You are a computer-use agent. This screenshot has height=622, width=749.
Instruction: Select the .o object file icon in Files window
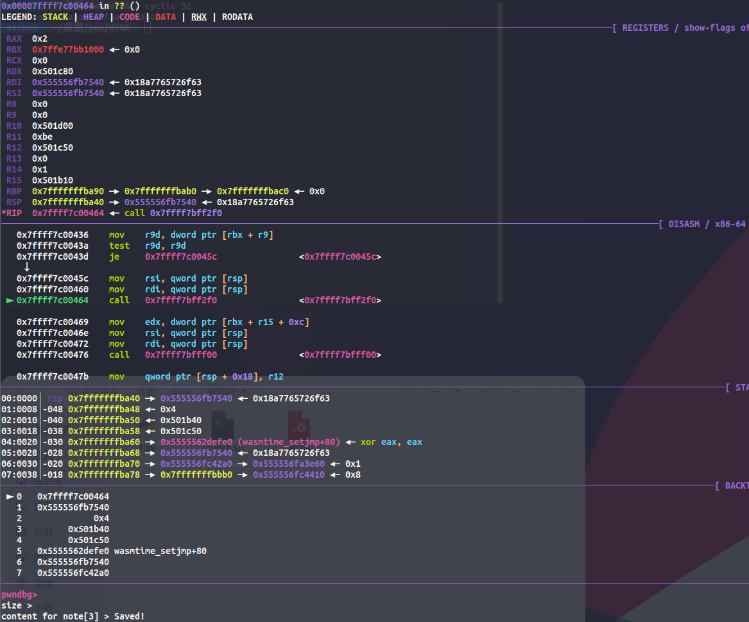pos(299,425)
